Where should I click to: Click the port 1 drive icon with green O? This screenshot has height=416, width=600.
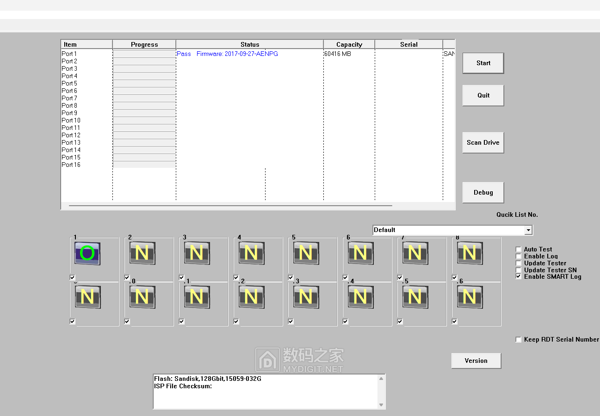coord(87,253)
